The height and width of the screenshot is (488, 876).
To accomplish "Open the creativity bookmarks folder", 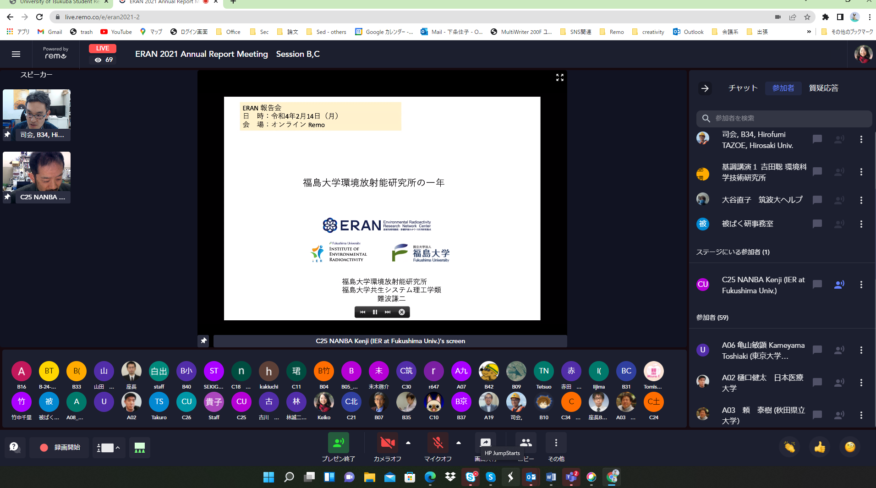I will (648, 32).
